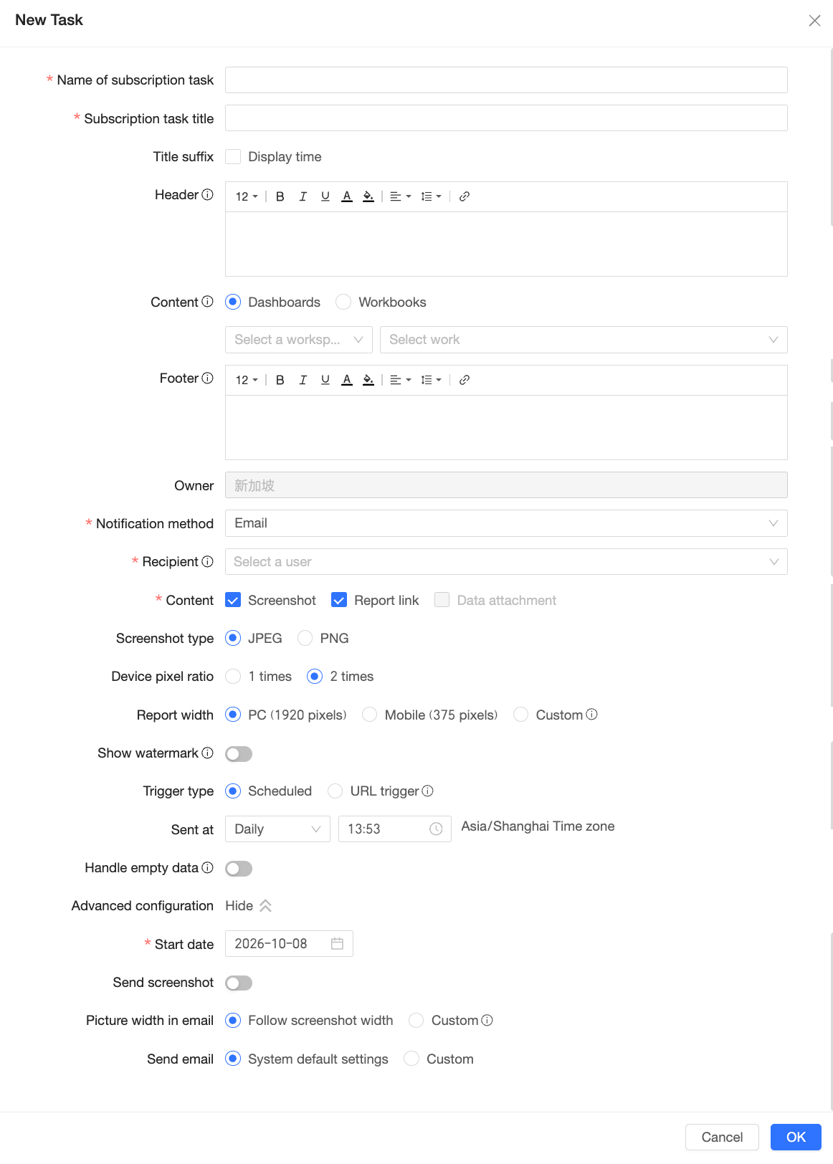Viewport: 833px width, 1164px height.
Task: Click info icon next to URL trigger
Action: coord(428,791)
